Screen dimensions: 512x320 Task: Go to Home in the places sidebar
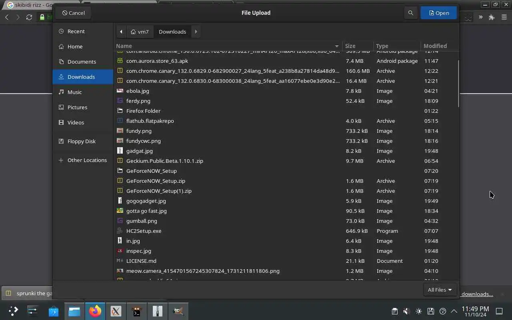[x=83, y=46]
